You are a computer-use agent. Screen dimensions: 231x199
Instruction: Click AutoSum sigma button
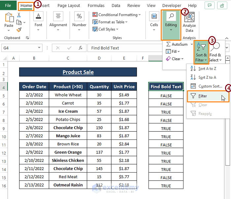[x=178, y=44]
